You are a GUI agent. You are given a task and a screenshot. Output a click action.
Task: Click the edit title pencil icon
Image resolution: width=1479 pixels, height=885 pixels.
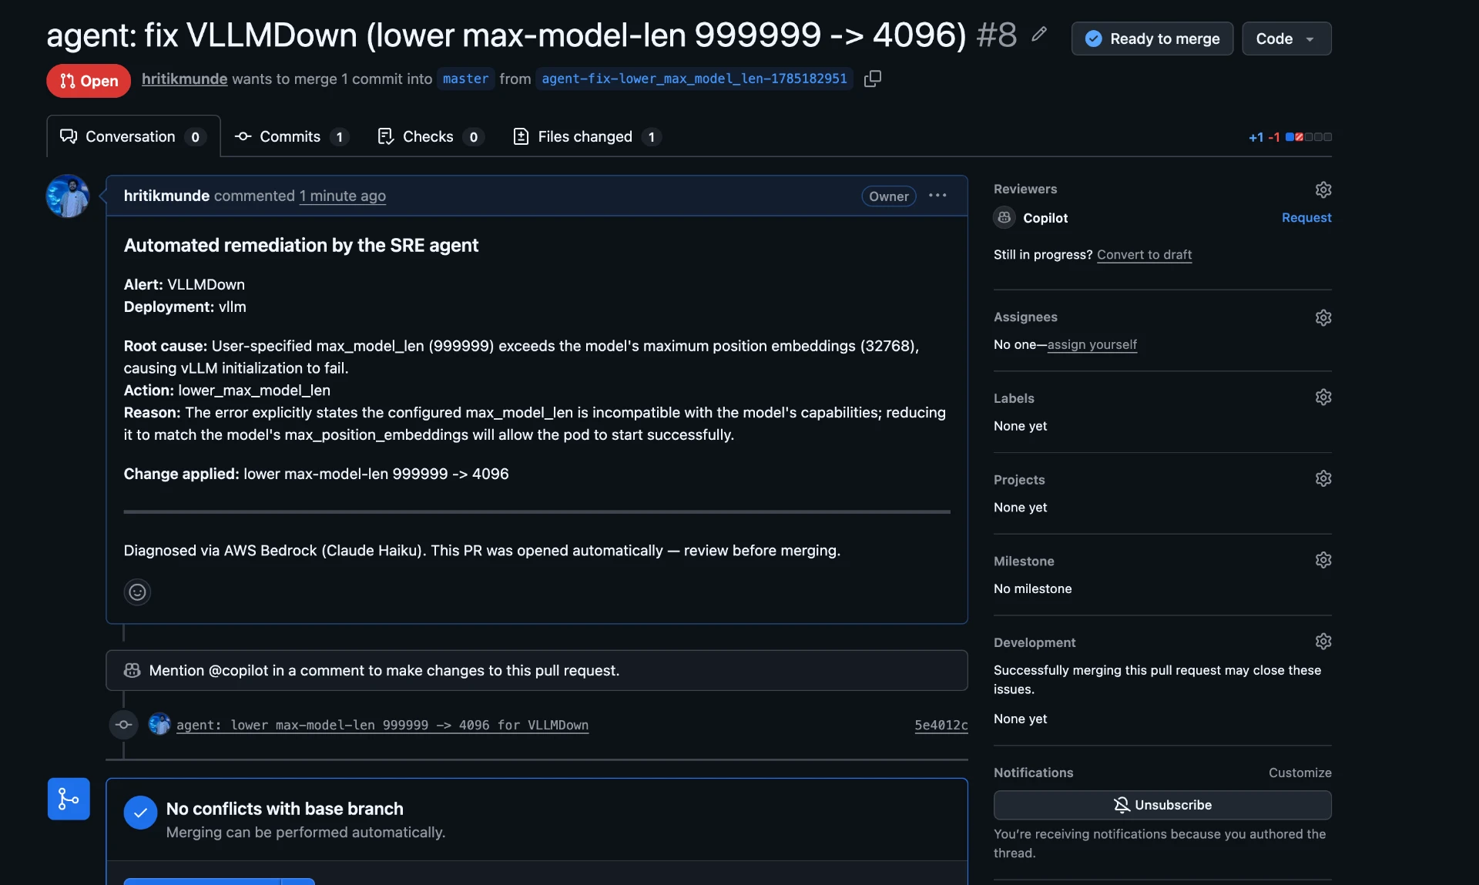pos(1039,34)
